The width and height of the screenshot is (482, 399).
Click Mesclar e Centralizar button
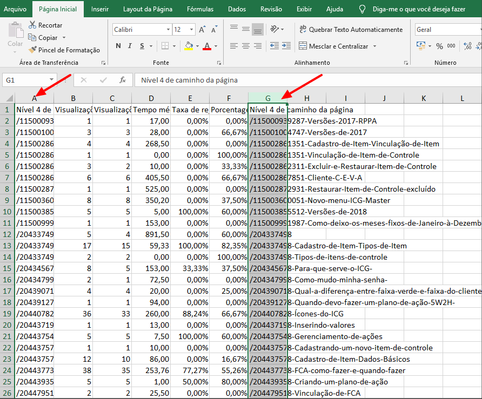point(333,46)
